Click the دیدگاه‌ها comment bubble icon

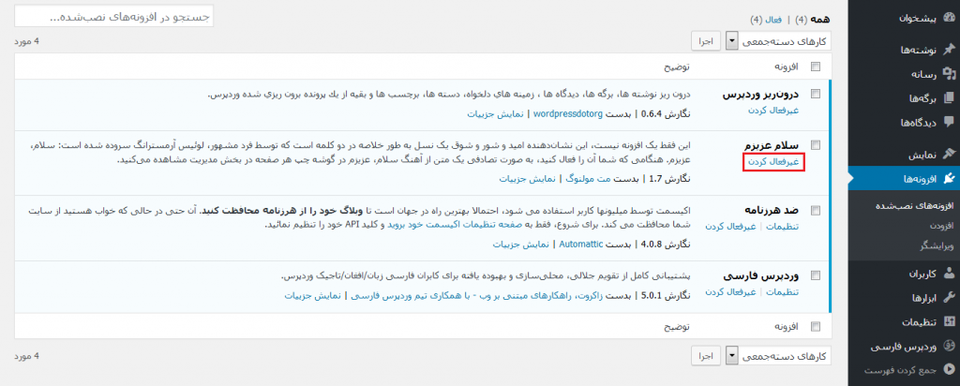949,121
